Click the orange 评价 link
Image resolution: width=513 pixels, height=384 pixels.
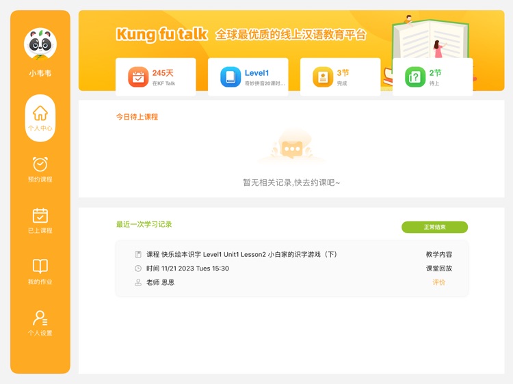[x=438, y=282]
